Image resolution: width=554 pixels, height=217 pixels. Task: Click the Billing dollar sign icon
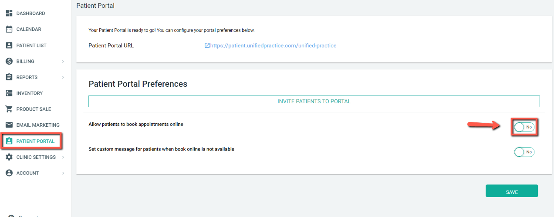coord(9,61)
